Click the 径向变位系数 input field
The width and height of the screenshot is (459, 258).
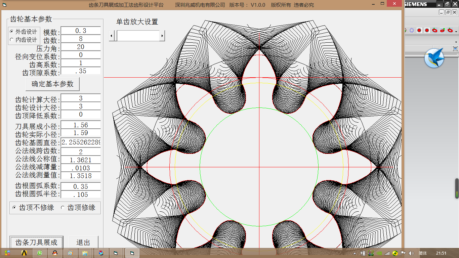point(81,55)
